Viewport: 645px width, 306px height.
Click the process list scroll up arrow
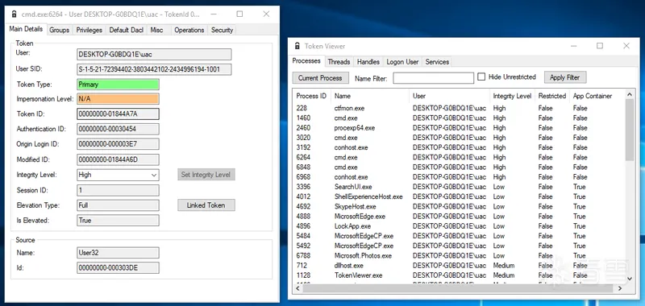pos(630,95)
